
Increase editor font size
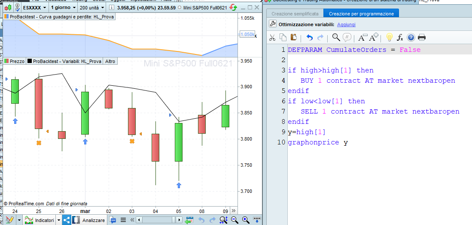374,37
